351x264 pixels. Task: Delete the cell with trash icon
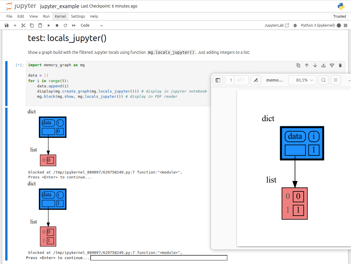[x=340, y=65]
